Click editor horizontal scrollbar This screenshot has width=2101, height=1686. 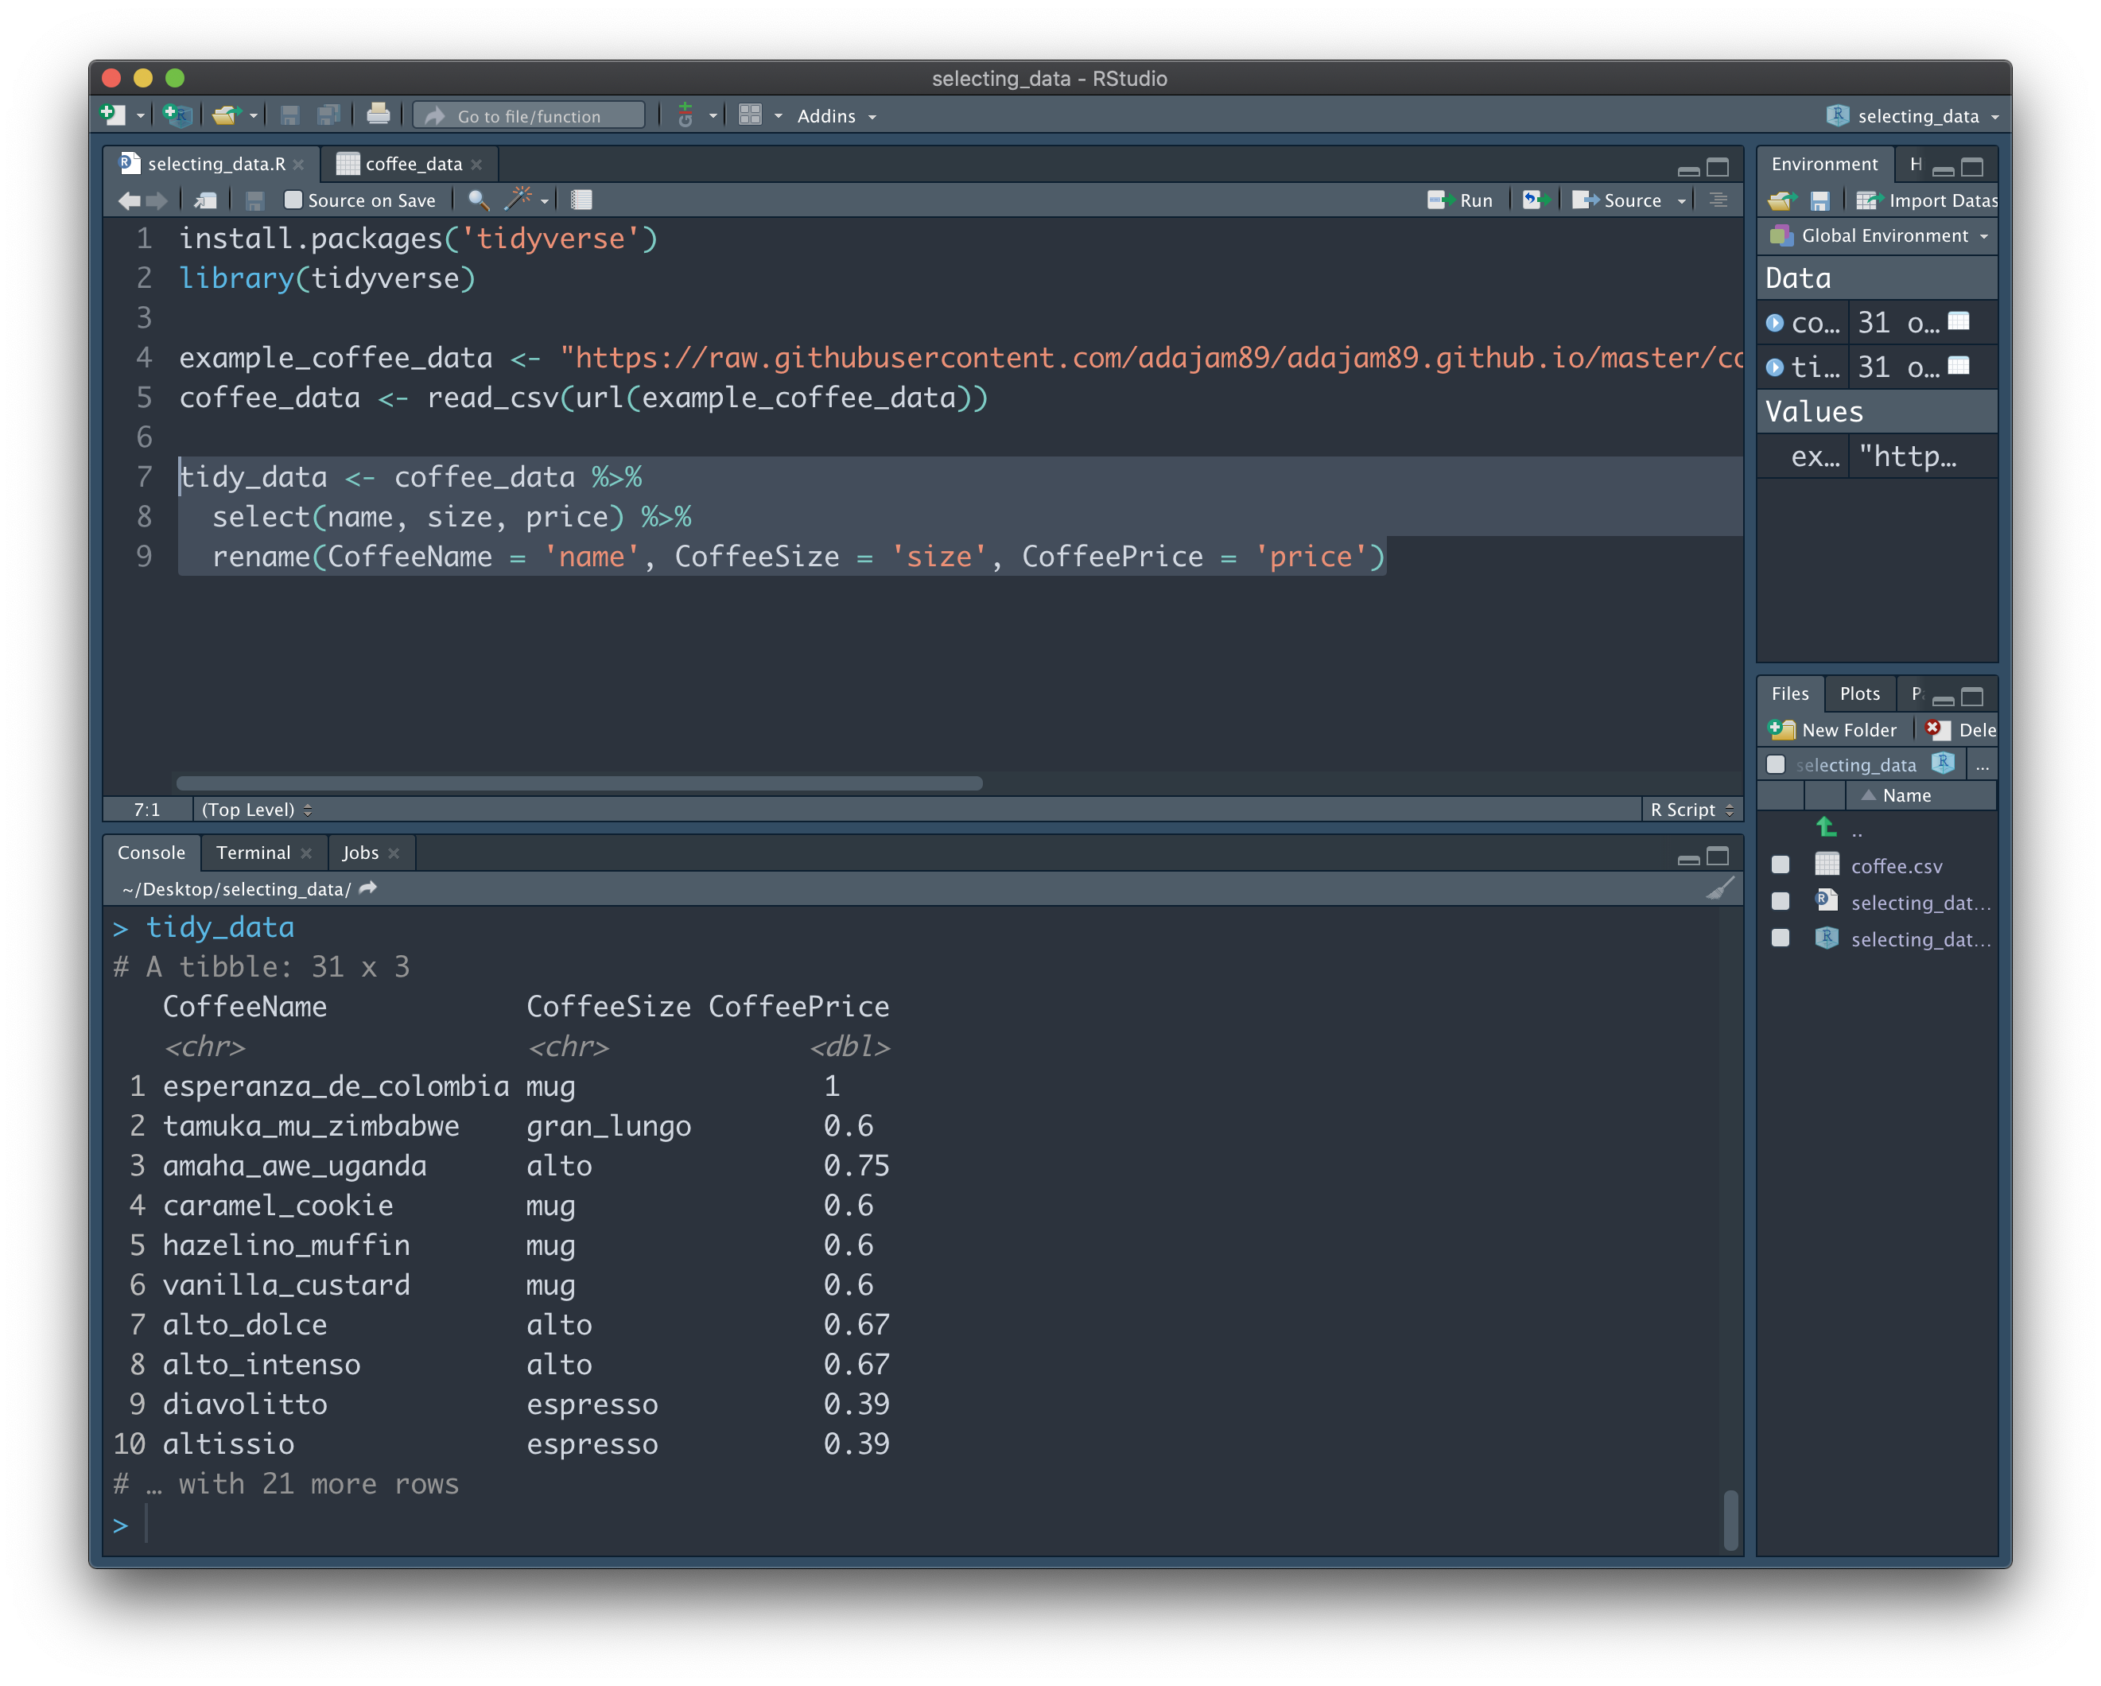point(579,783)
